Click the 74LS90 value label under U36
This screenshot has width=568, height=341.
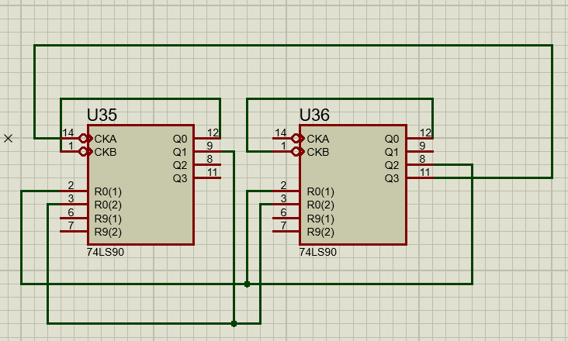[x=317, y=252]
